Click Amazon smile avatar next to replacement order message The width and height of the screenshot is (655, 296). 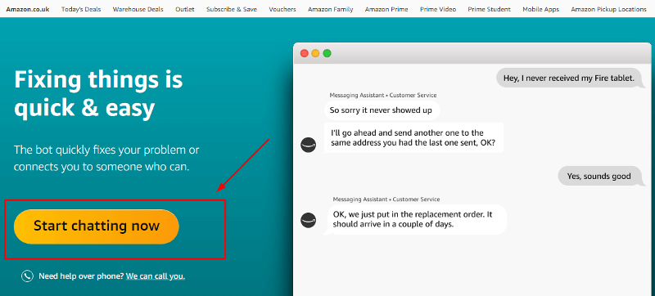point(309,220)
